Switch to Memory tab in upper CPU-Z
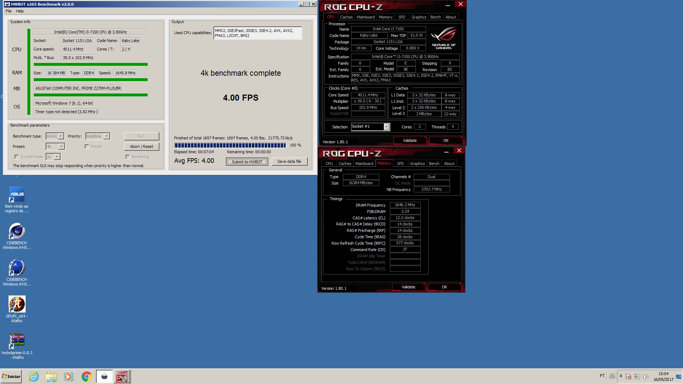This screenshot has height=384, width=683. pyautogui.click(x=386, y=17)
